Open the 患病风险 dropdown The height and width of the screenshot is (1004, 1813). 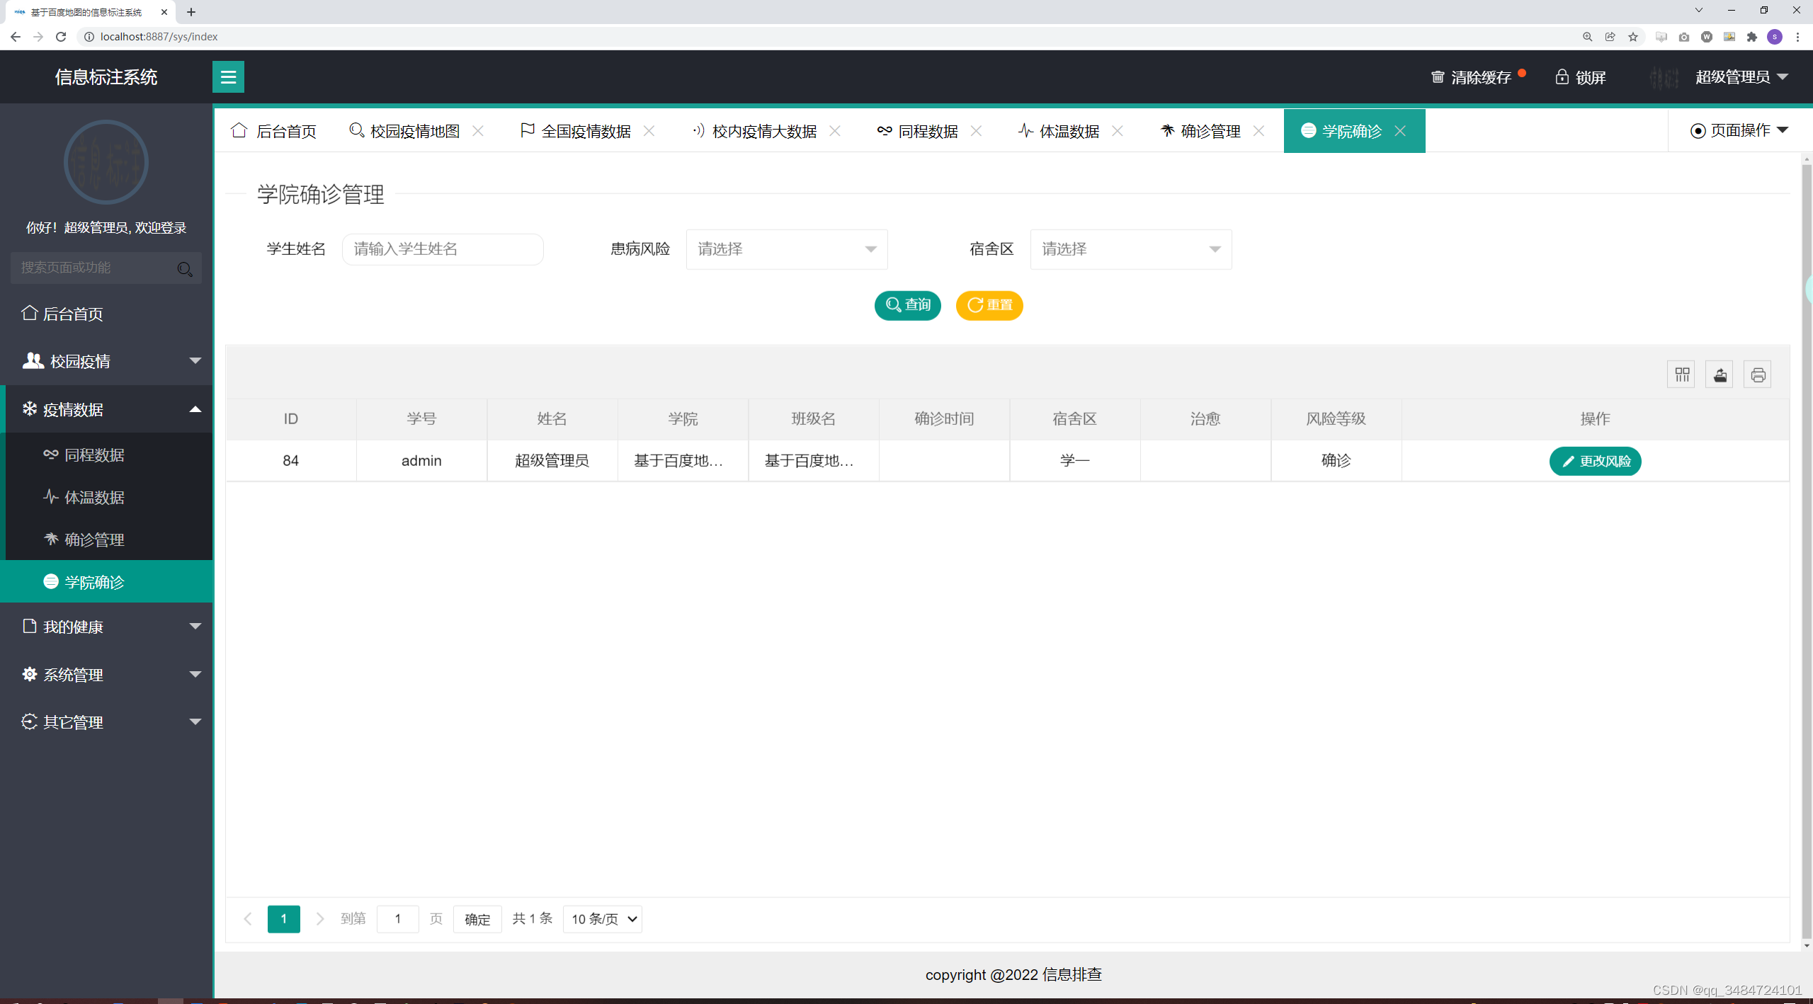[786, 249]
